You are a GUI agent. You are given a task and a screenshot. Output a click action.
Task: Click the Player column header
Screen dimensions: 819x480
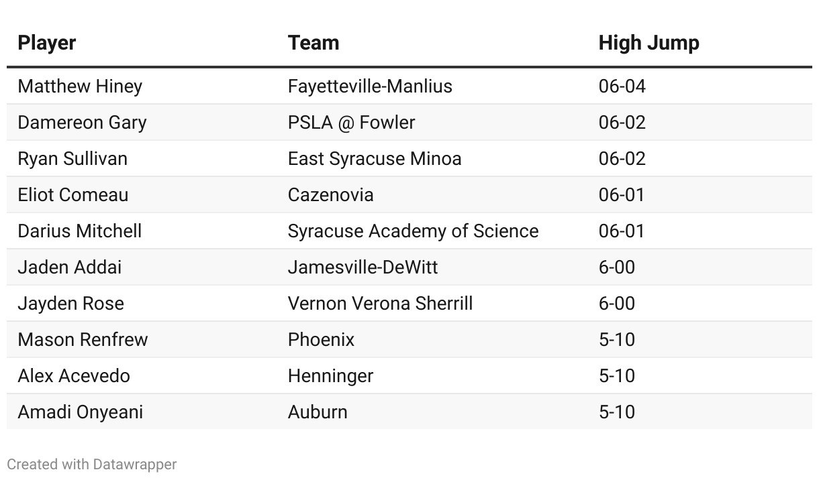pos(47,43)
